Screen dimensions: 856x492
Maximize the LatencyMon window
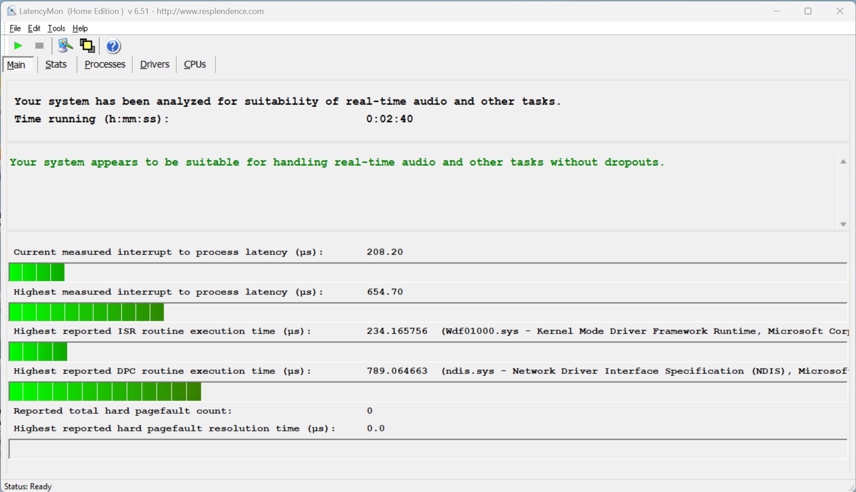pos(808,11)
